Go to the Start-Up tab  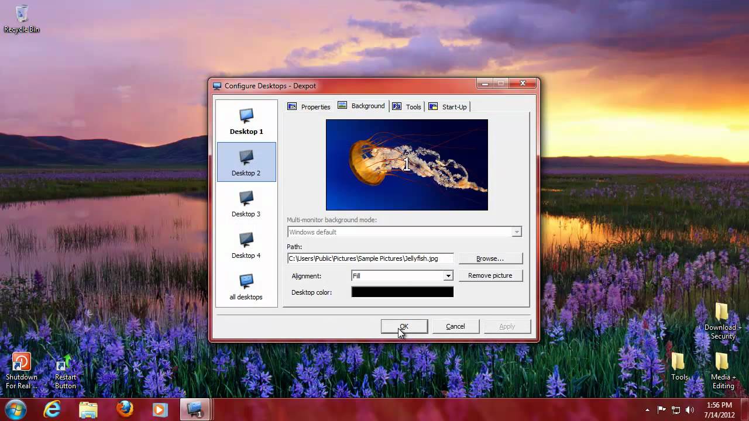(x=448, y=106)
